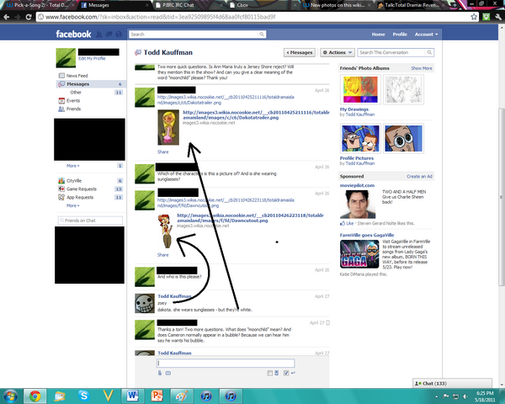The height and width of the screenshot is (404, 505).
Task: Untick the quick reply enter checkbox
Action: click(x=286, y=373)
